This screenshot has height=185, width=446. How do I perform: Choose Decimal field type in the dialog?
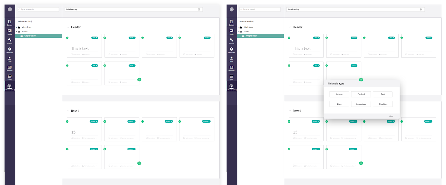coord(361,94)
